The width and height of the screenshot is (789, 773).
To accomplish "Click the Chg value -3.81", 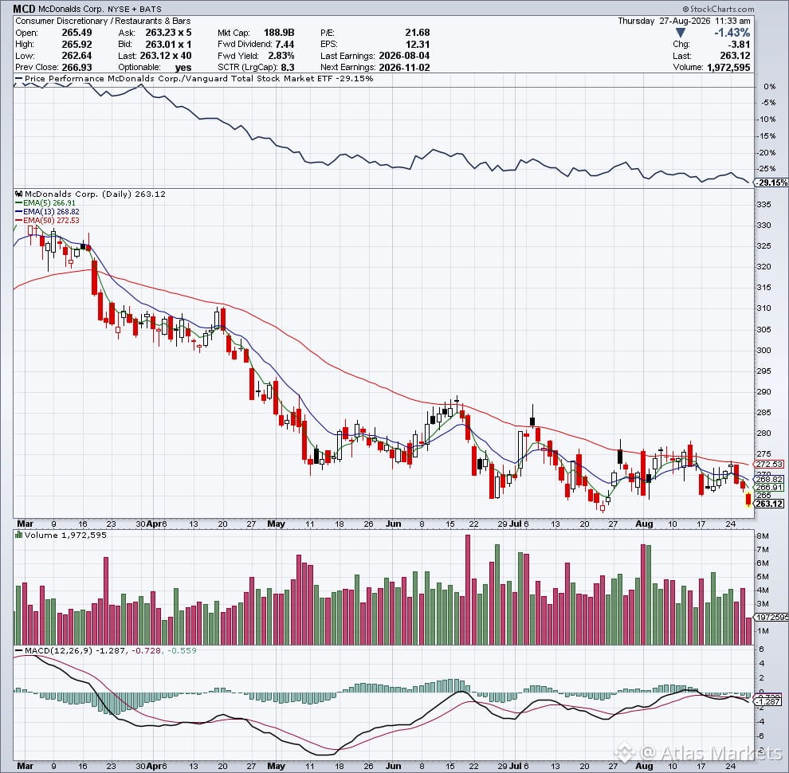I will (739, 44).
